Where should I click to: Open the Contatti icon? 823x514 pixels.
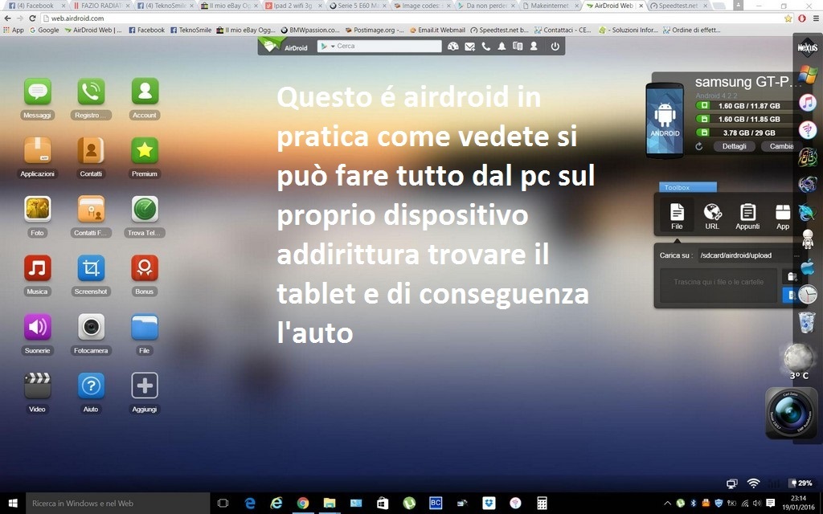(x=91, y=150)
